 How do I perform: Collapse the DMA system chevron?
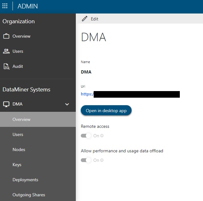67,104
